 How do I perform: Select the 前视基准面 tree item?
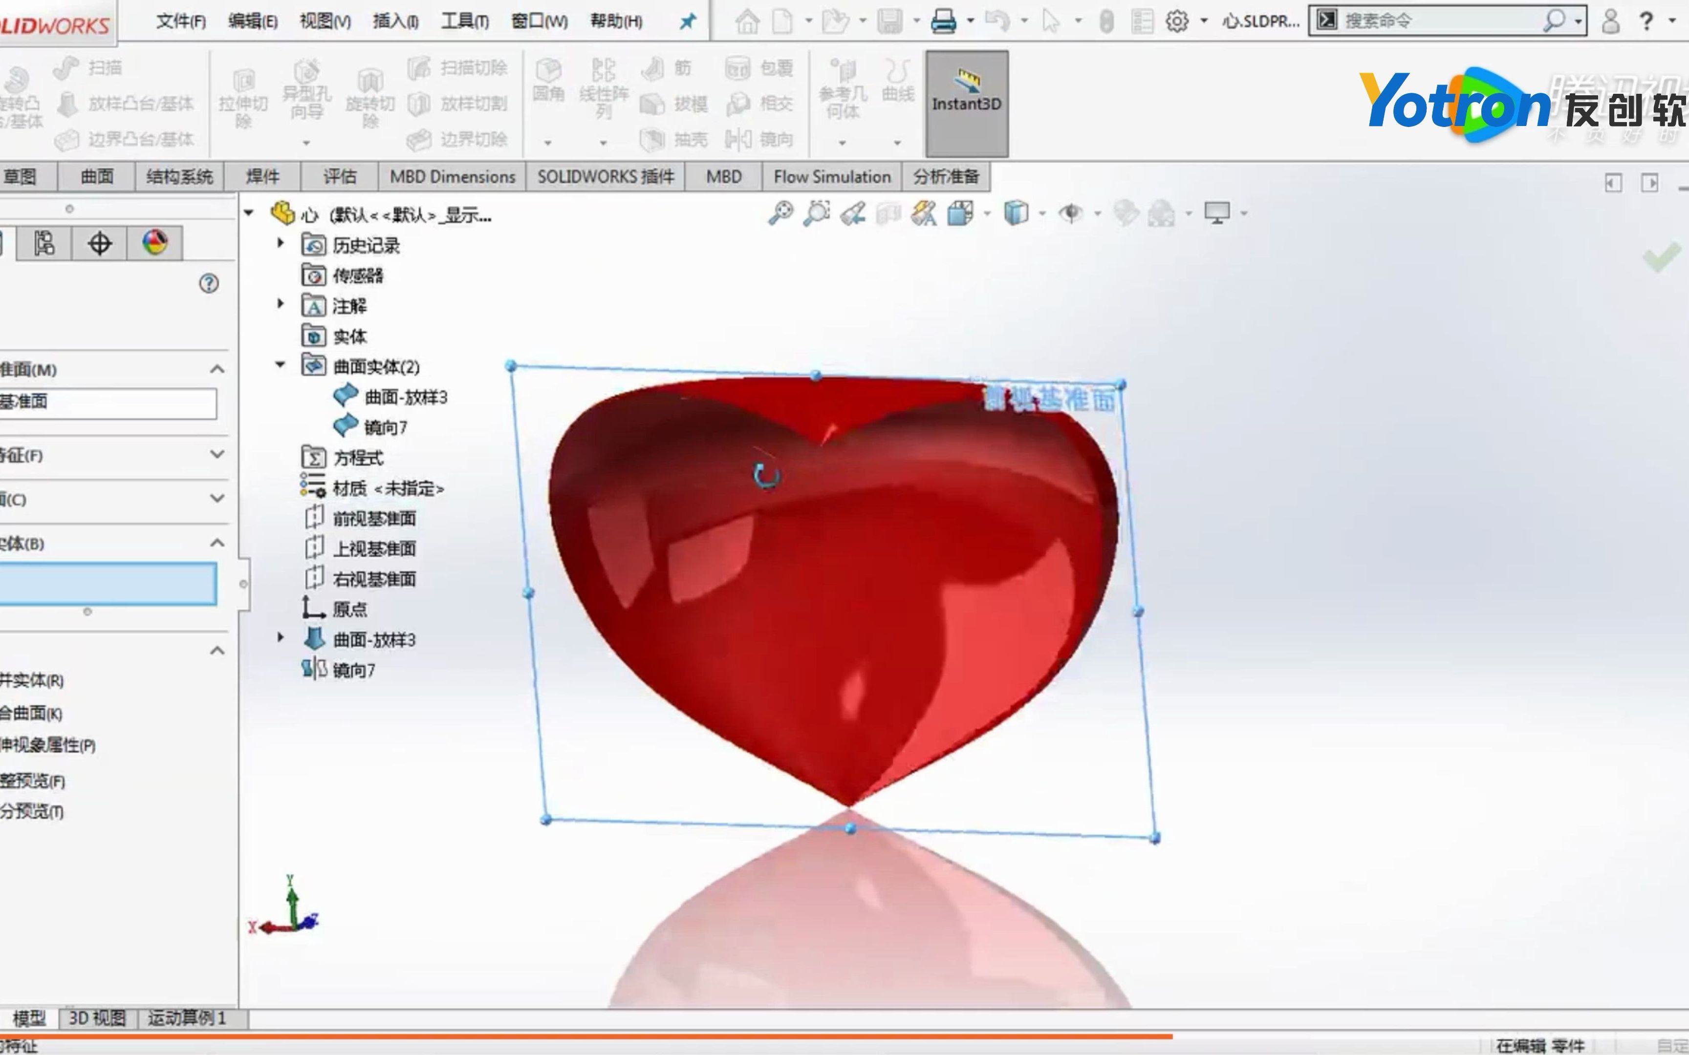(374, 518)
